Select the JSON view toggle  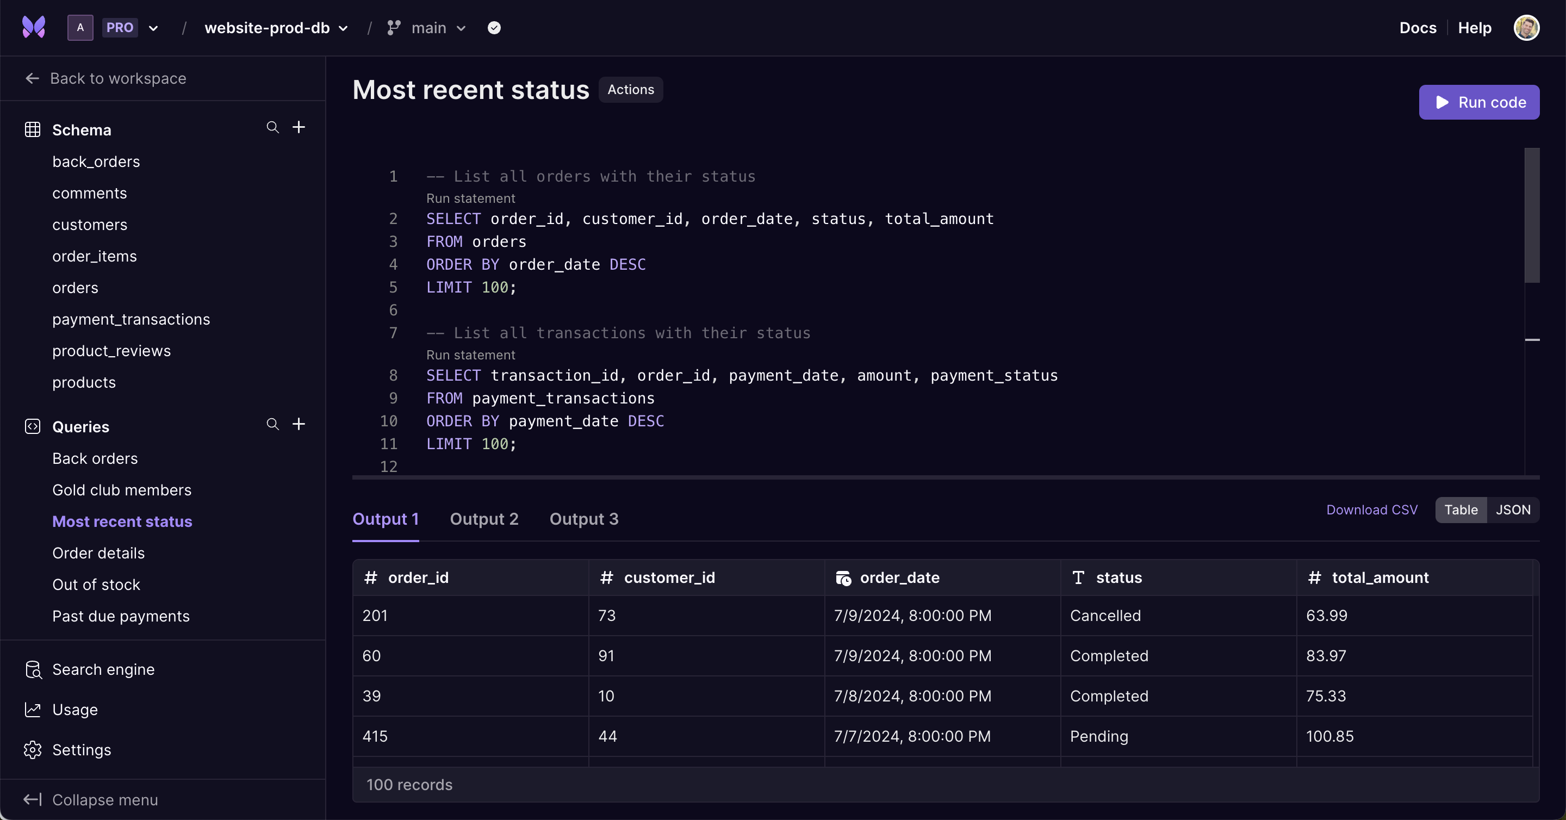point(1512,510)
